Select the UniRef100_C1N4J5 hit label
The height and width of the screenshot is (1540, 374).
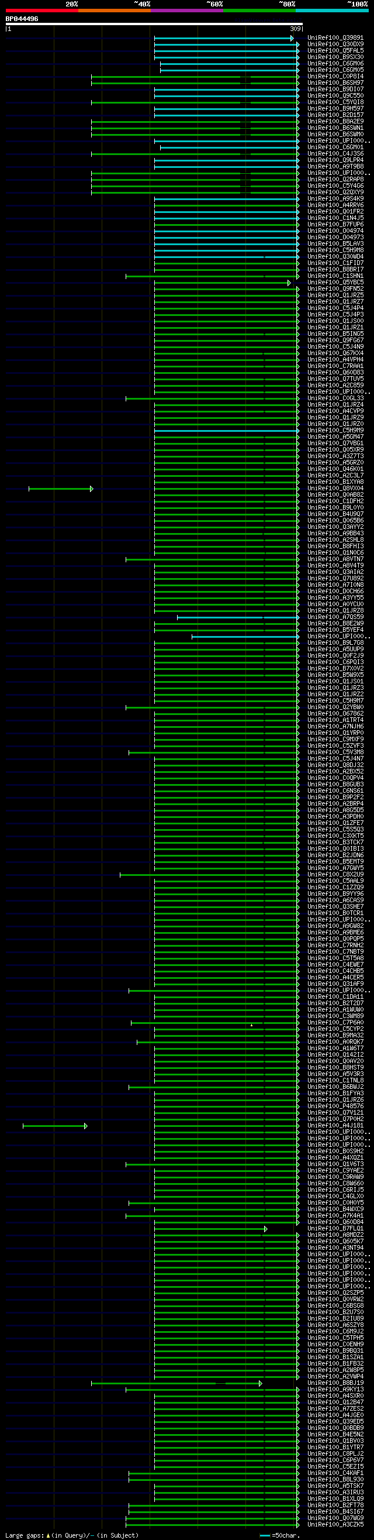click(x=336, y=218)
